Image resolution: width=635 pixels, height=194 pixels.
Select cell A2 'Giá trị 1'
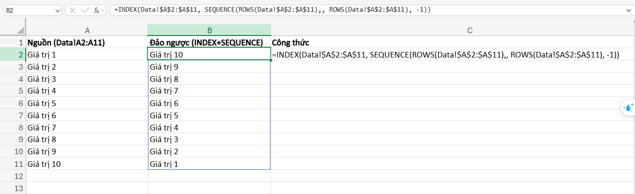coord(87,55)
